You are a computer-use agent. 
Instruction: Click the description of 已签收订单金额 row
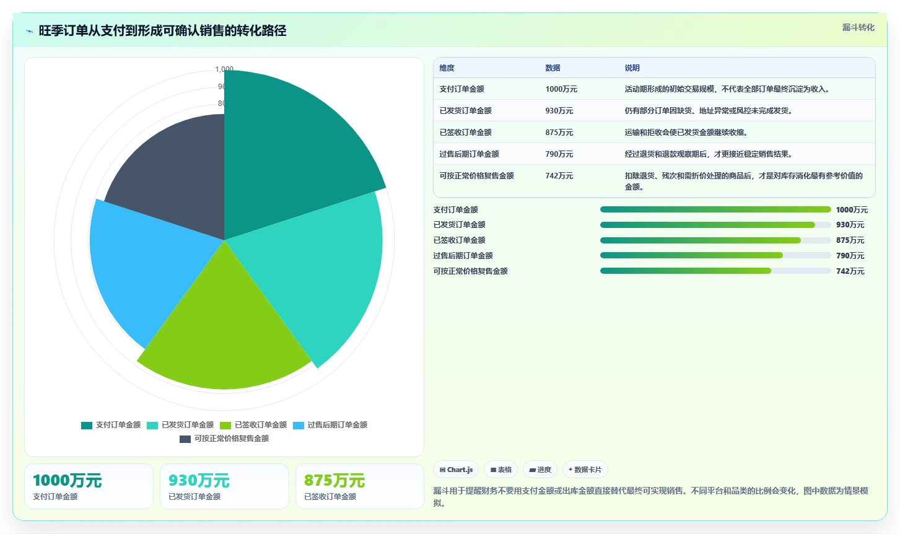[x=686, y=133]
